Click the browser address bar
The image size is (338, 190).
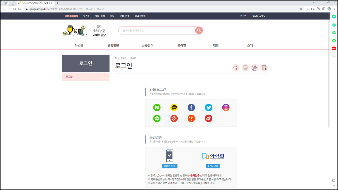pyautogui.click(x=164, y=9)
